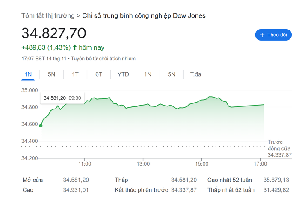Click the 34.581,20 09:30 chart tooltip
The height and width of the screenshot is (201, 308).
coord(62,98)
